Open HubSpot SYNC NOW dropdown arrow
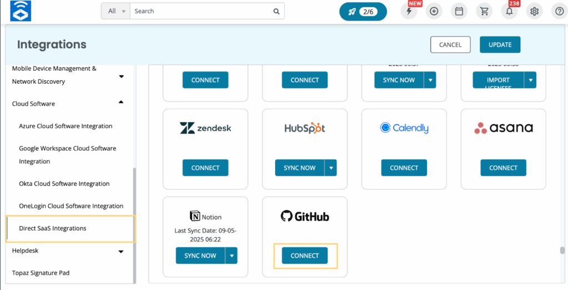The image size is (568, 290). click(x=331, y=168)
